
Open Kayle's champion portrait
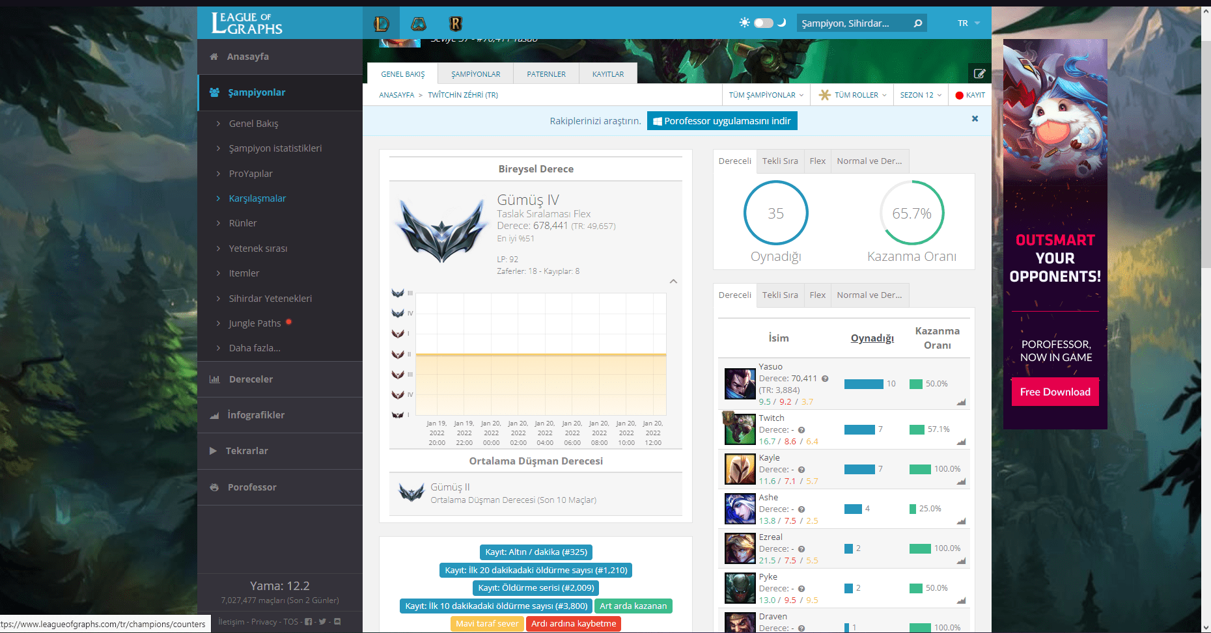point(740,469)
